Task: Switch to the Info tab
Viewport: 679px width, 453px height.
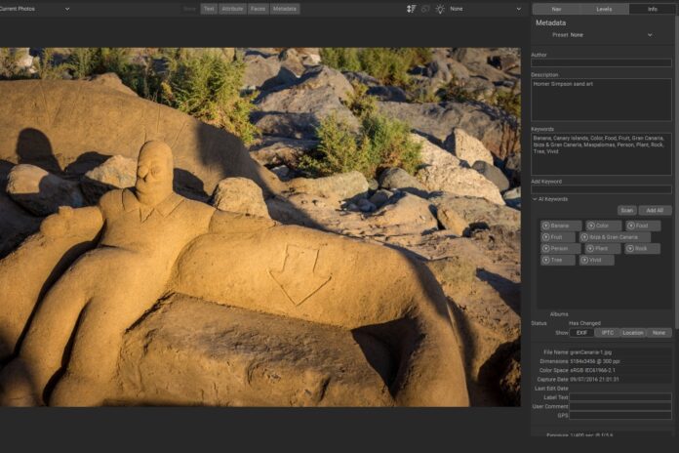Action: (x=652, y=9)
